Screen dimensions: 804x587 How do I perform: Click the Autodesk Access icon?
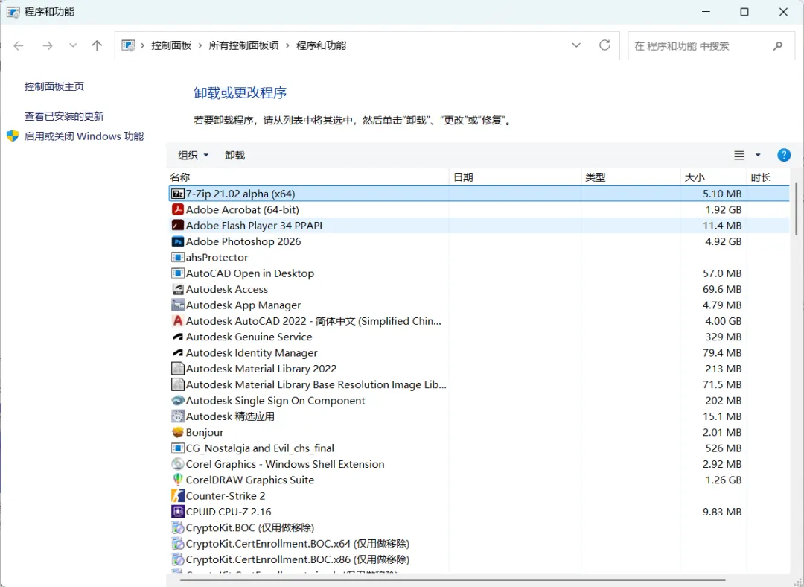pos(177,289)
